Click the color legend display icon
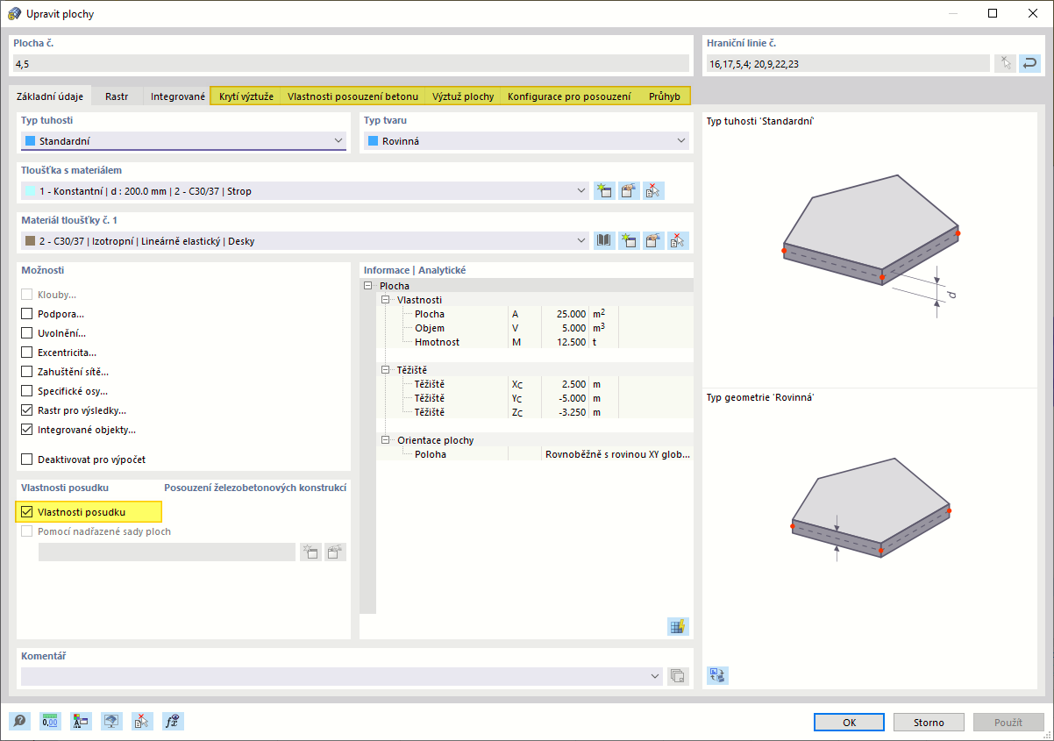The height and width of the screenshot is (741, 1054). pos(82,721)
